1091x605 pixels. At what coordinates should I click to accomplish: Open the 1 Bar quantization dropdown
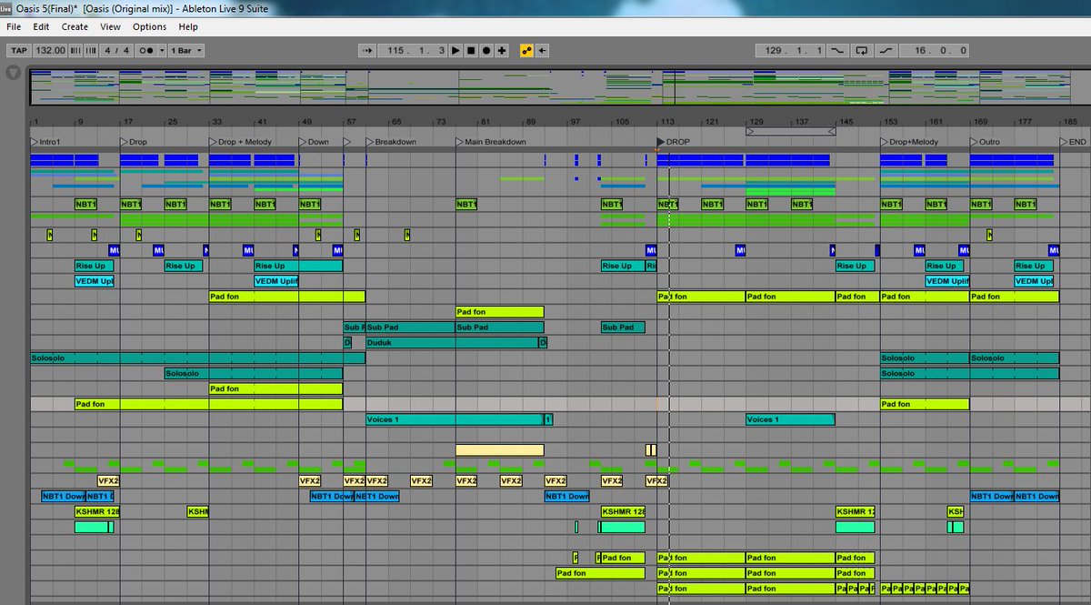click(186, 51)
